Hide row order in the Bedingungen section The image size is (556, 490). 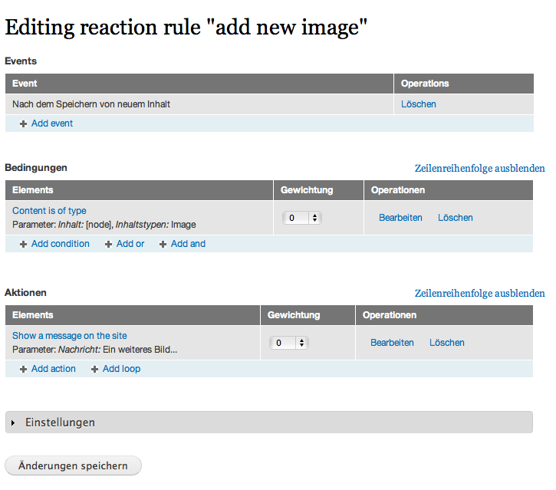point(479,168)
